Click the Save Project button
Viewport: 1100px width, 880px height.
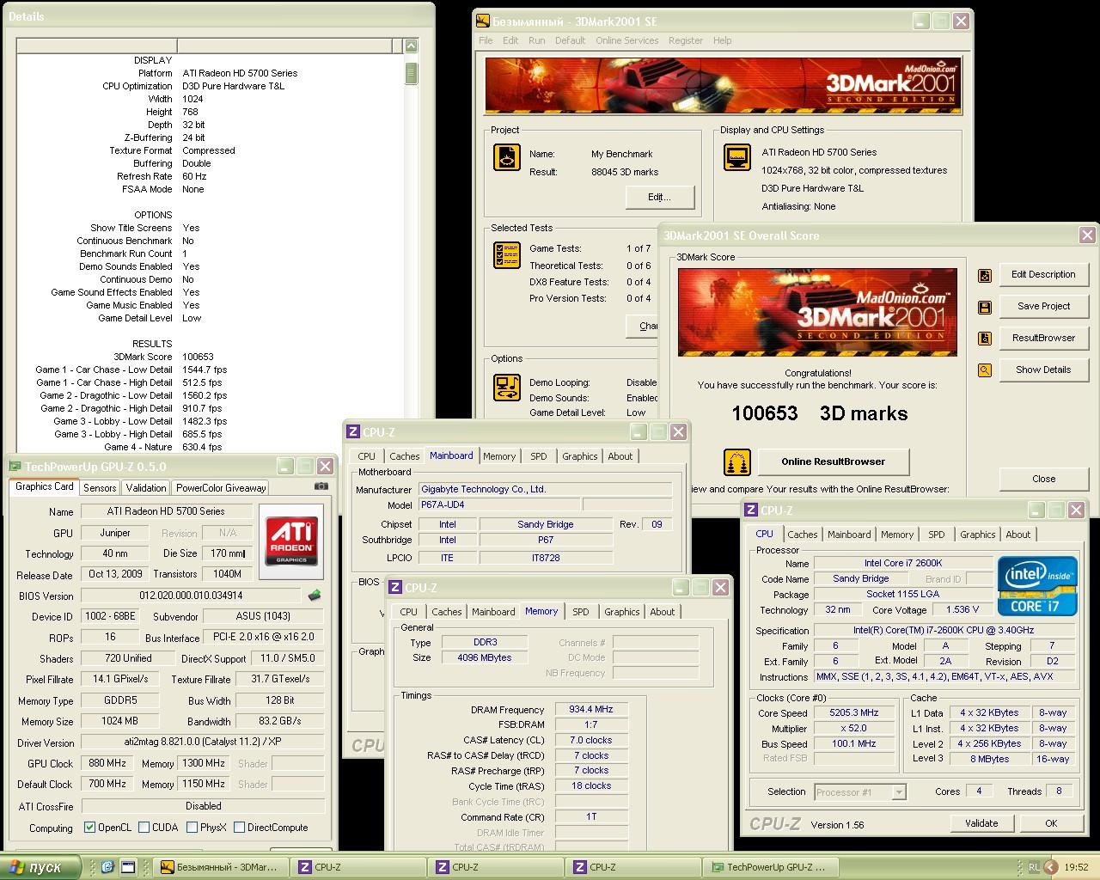pyautogui.click(x=1043, y=307)
